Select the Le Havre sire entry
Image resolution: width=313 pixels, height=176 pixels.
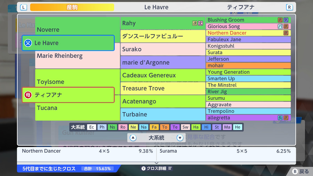click(x=68, y=43)
